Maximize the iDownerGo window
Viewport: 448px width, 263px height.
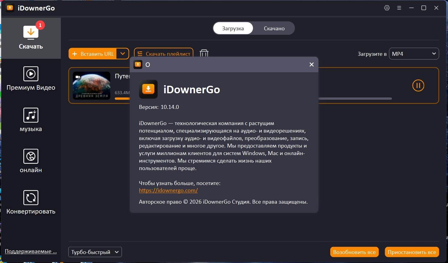pos(424,8)
